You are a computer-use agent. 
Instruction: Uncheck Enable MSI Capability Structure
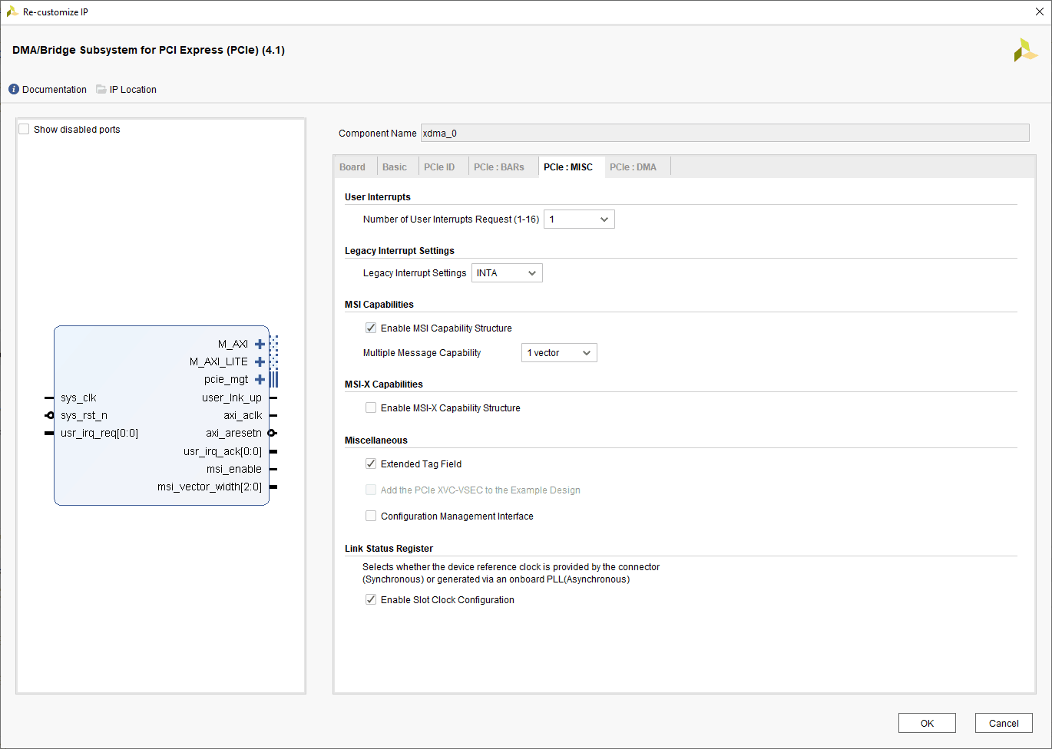(x=371, y=328)
